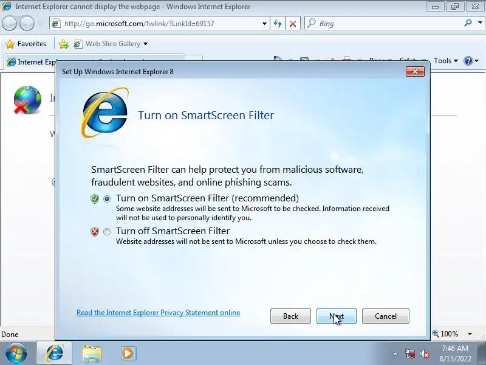Viewport: 486px width, 365px height.
Task: Click Add to Favorites Bar icon
Action: [x=64, y=44]
